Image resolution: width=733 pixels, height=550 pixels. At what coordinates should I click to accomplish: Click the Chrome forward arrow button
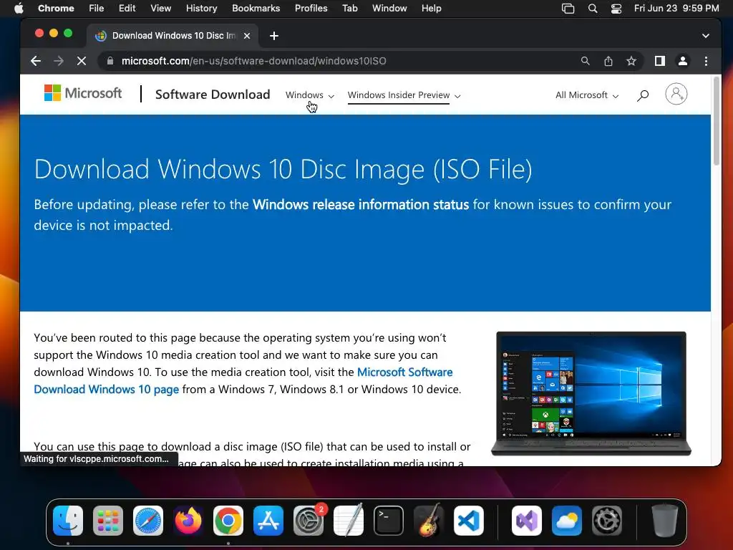tap(59, 61)
